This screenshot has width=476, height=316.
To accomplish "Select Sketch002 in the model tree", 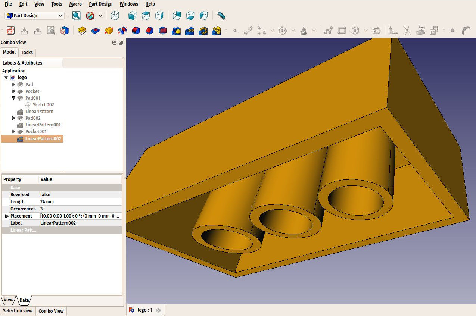I will [x=43, y=105].
